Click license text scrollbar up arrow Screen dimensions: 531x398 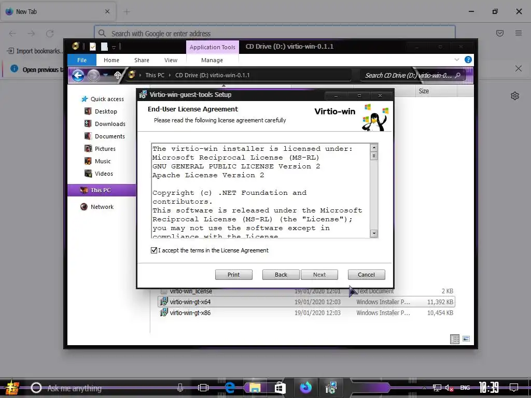(x=374, y=148)
